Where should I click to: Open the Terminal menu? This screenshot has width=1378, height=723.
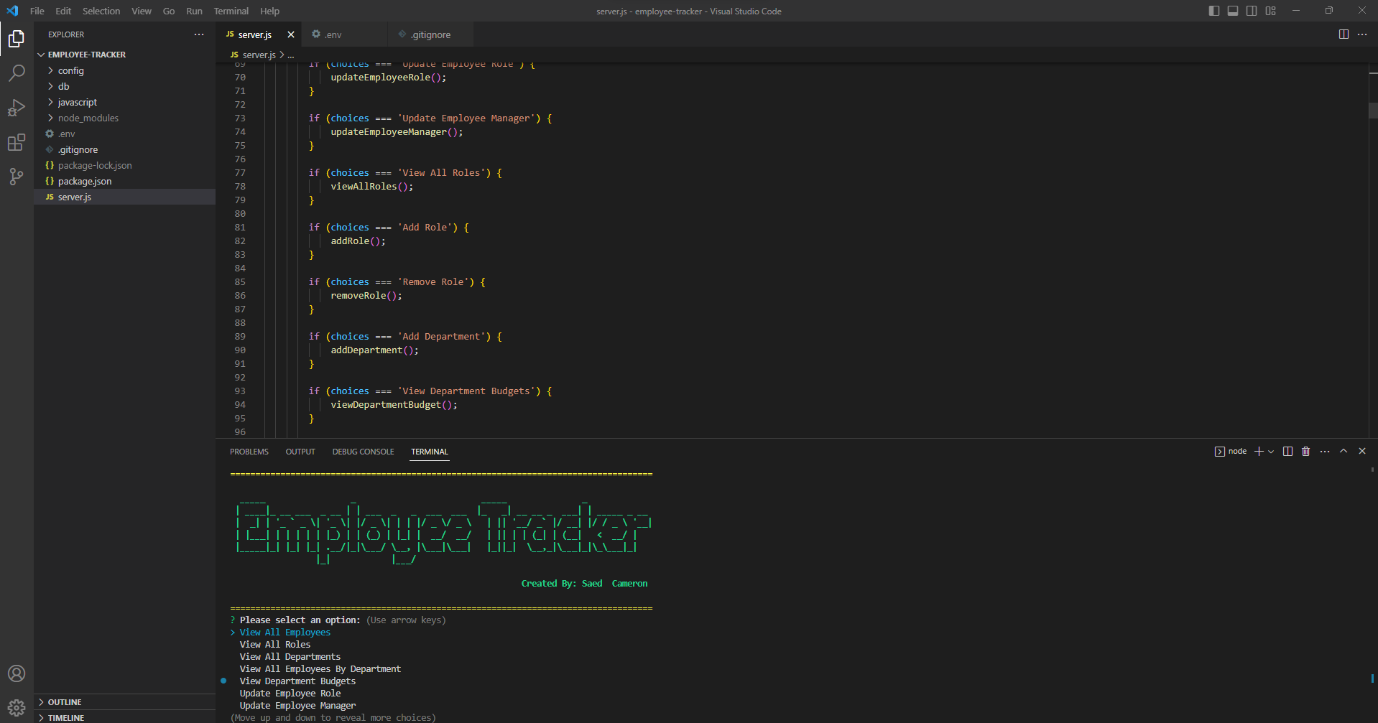click(231, 11)
